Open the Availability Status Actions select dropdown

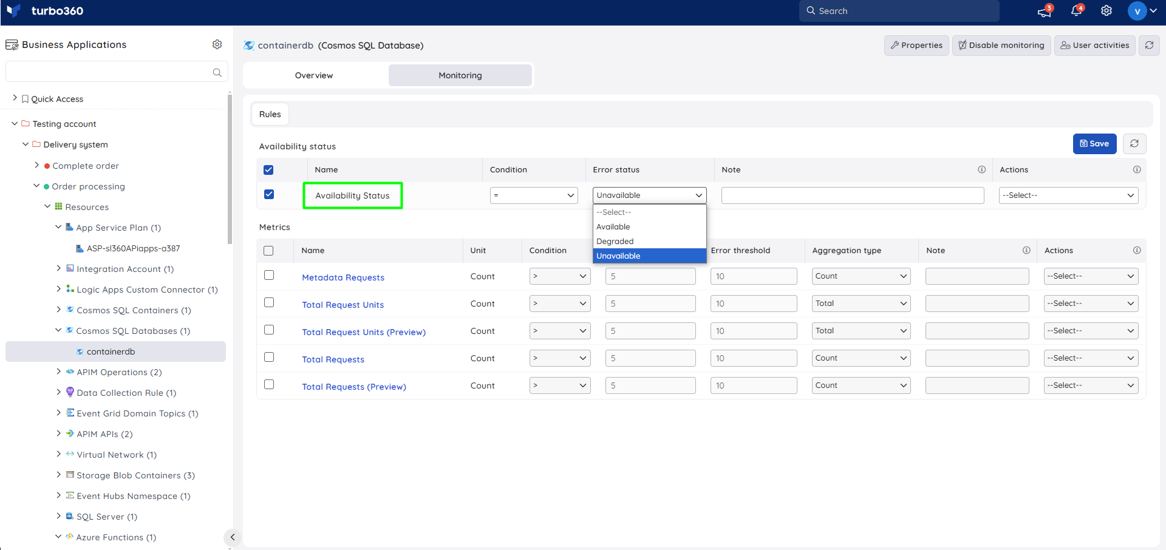coord(1068,195)
